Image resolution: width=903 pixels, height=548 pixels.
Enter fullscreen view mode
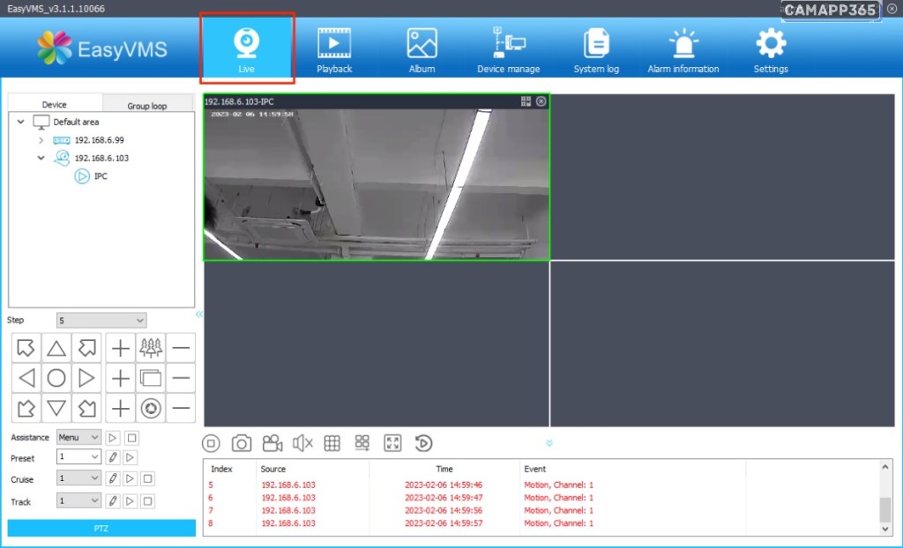pyautogui.click(x=392, y=443)
